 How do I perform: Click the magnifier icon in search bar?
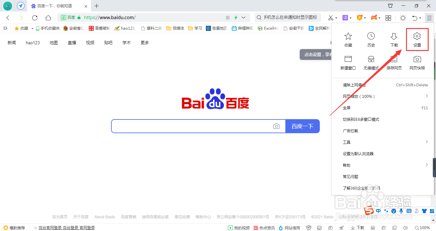pyautogui.click(x=259, y=18)
